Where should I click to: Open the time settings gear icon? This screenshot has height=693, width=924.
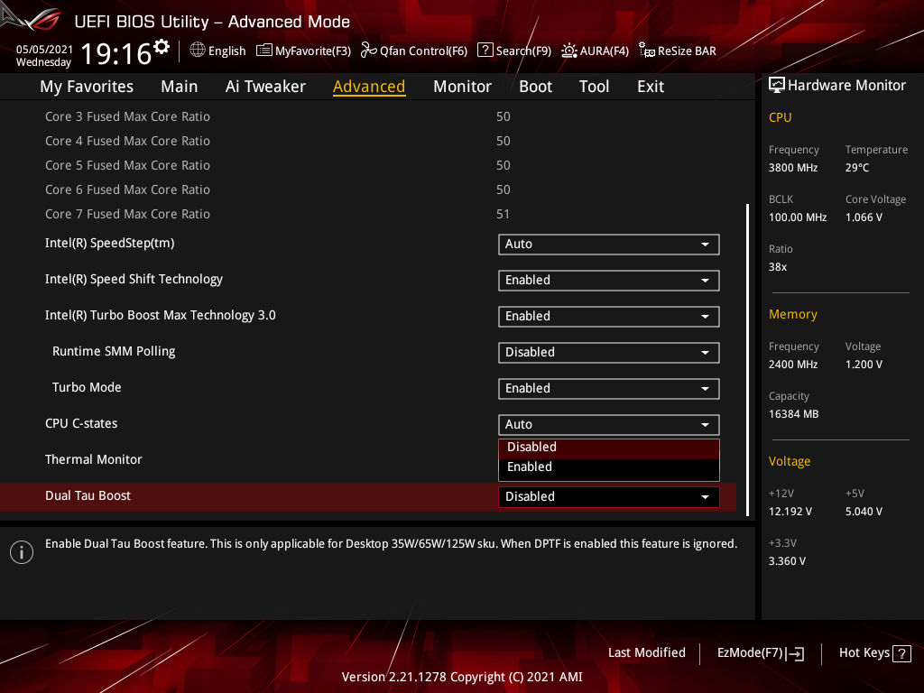pyautogui.click(x=161, y=47)
